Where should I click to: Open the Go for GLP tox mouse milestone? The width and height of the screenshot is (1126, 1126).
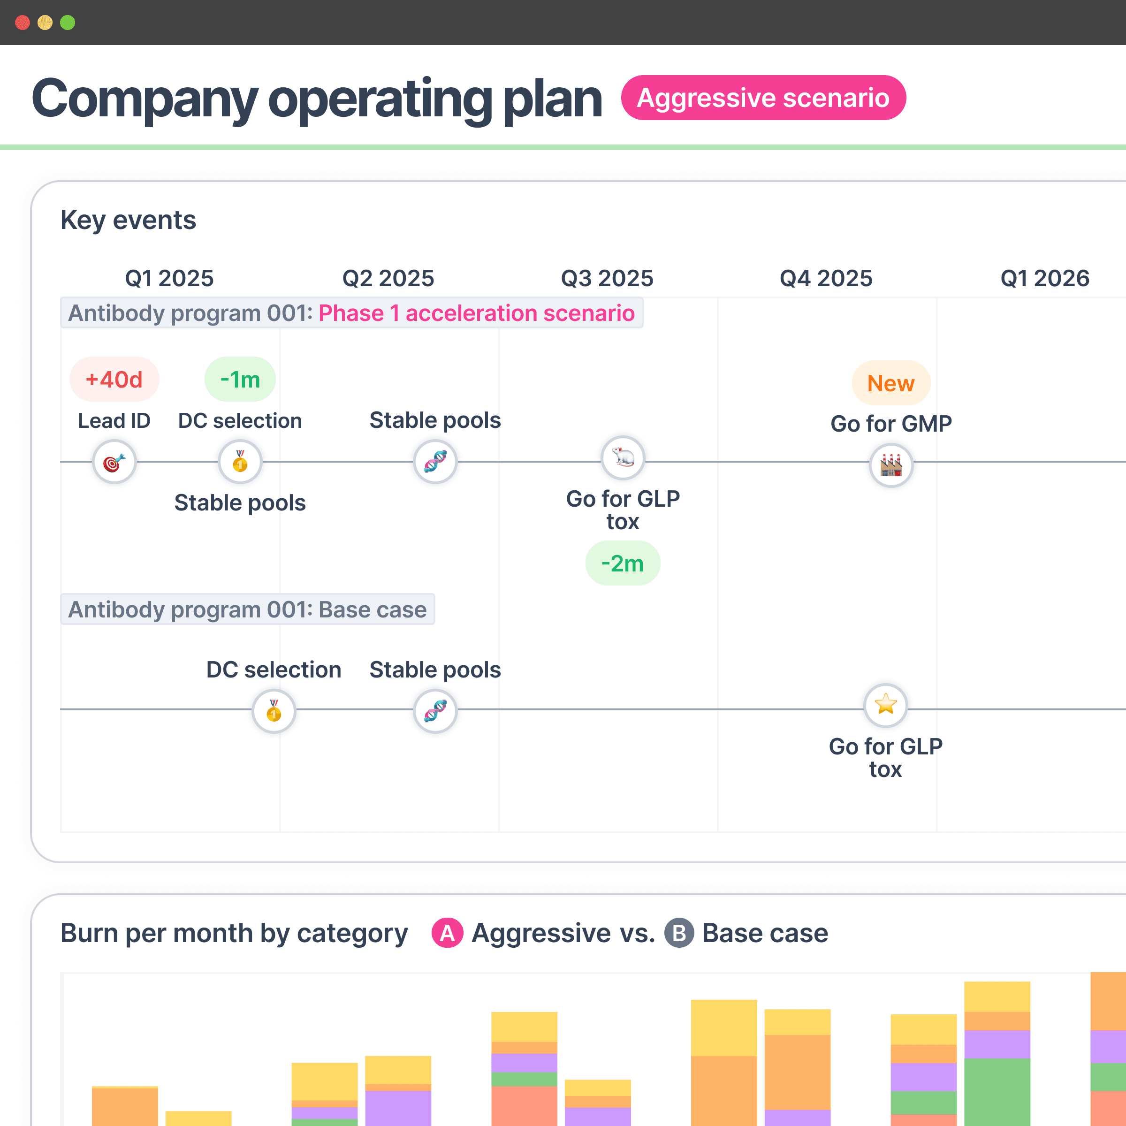pyautogui.click(x=623, y=458)
